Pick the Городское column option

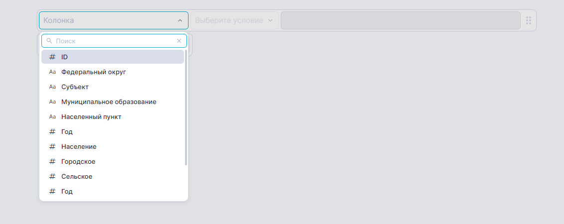tap(78, 162)
